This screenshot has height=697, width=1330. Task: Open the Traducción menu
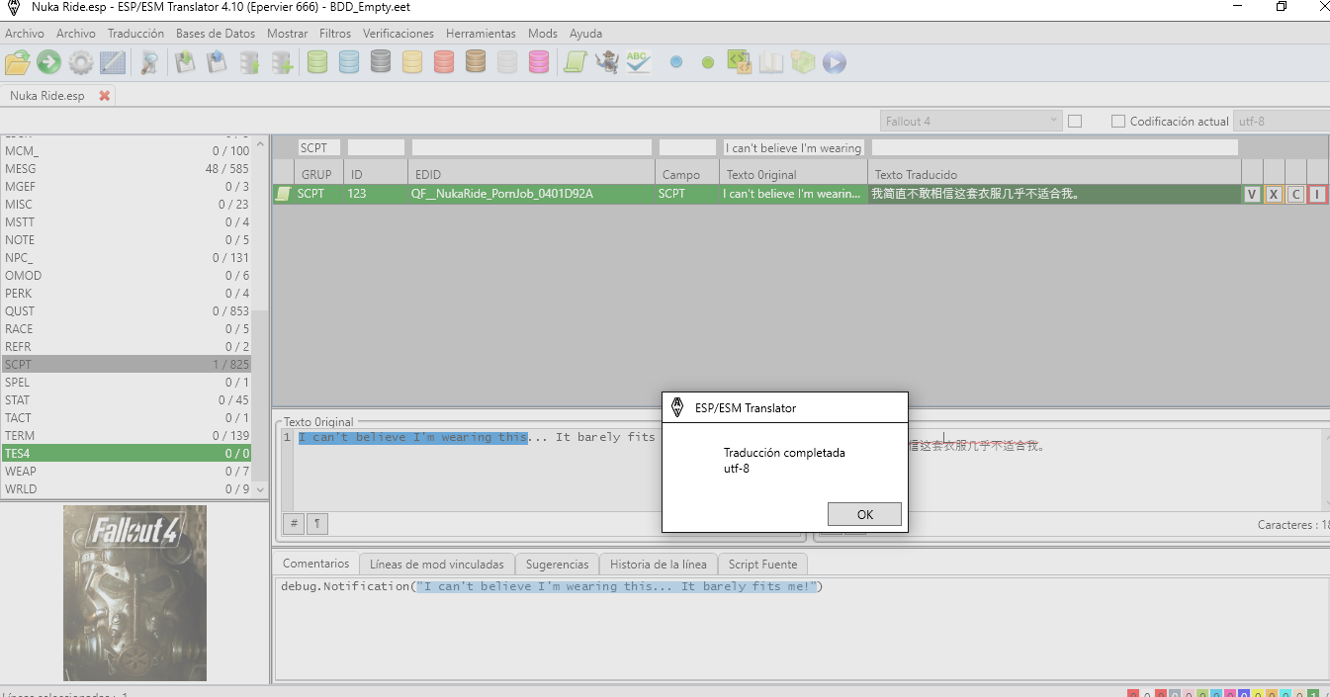(135, 34)
